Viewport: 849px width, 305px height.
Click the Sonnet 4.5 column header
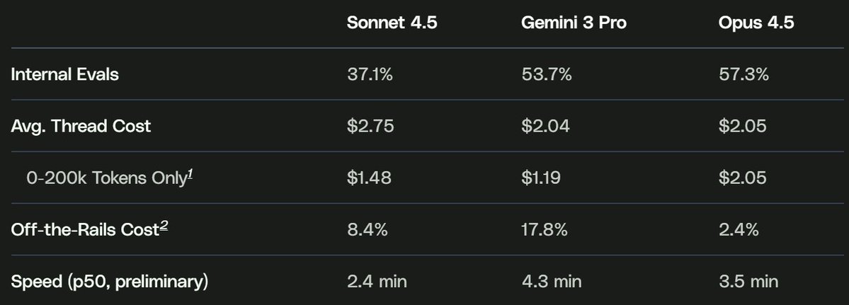pyautogui.click(x=392, y=23)
